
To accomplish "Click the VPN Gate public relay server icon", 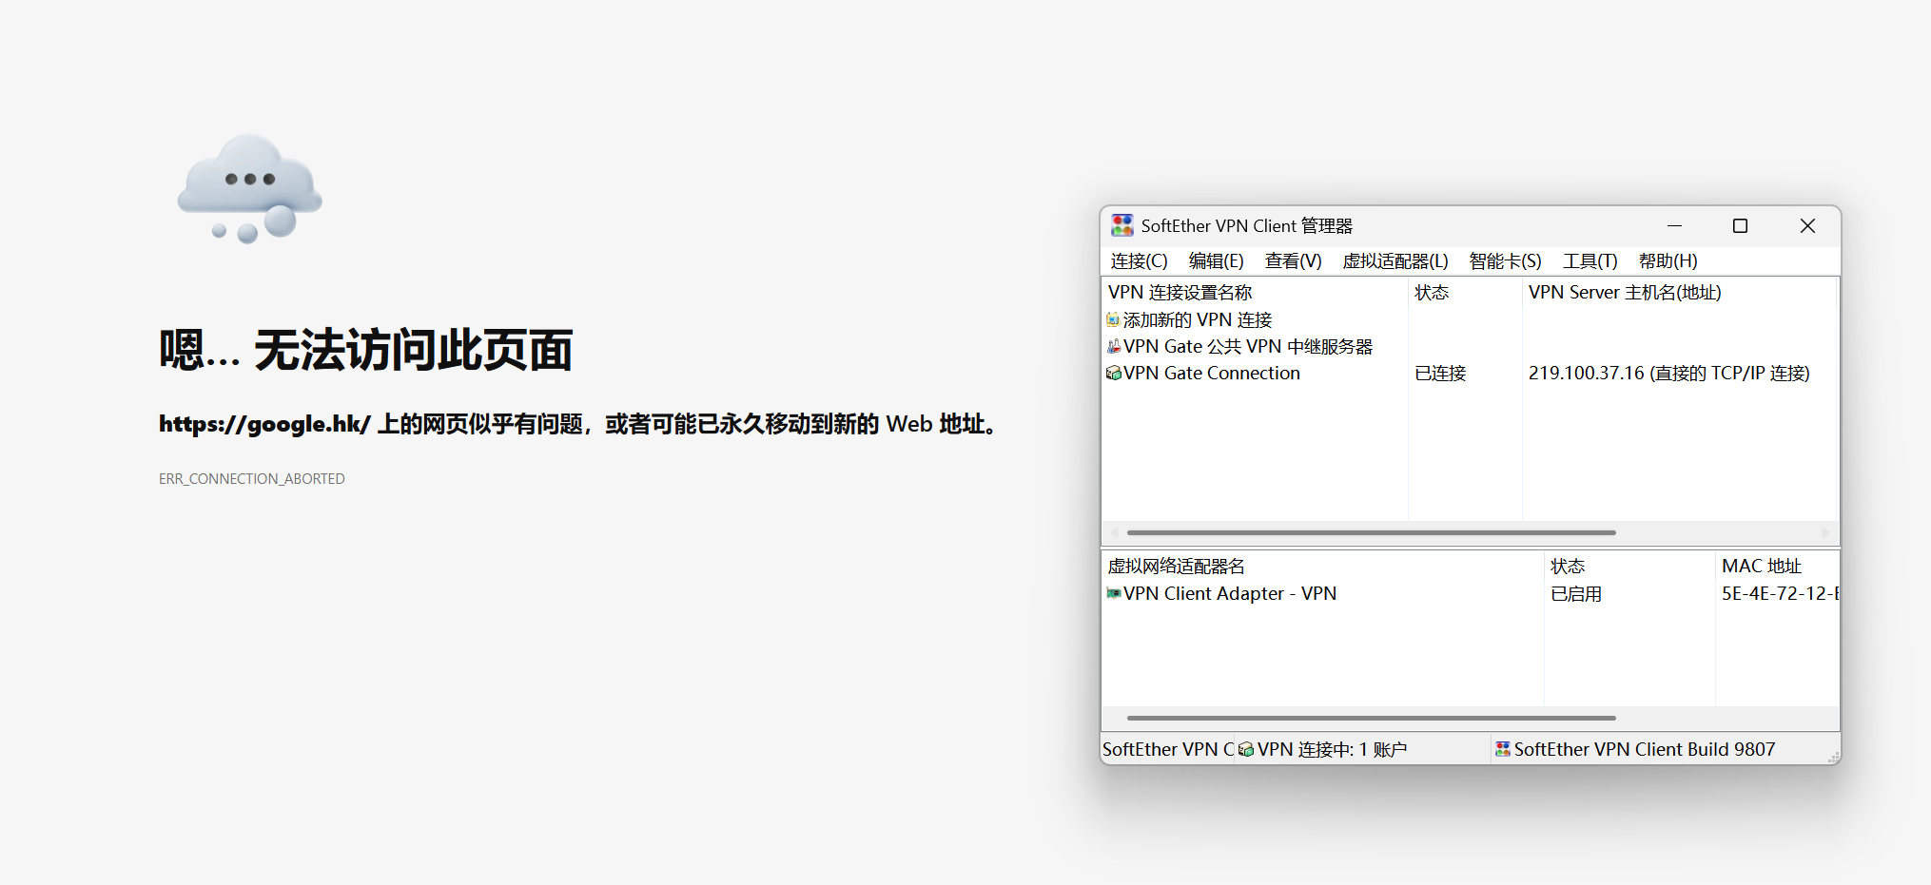I will pyautogui.click(x=1113, y=347).
